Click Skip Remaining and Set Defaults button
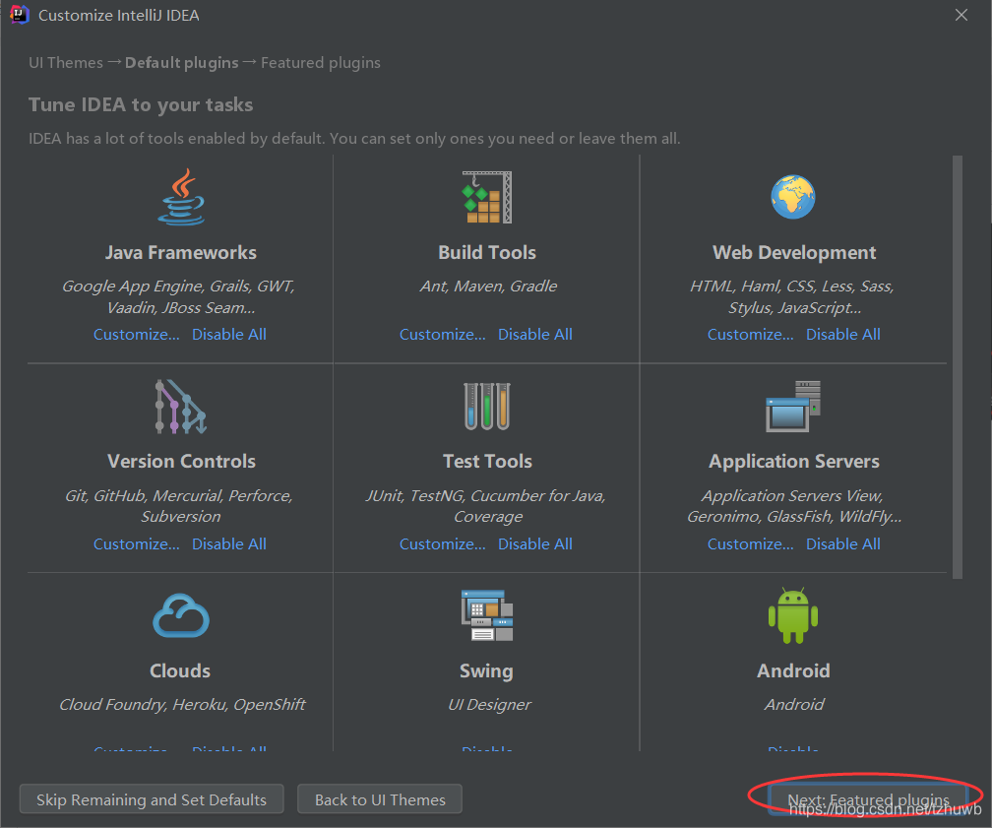Viewport: 992px width, 828px height. (x=152, y=799)
